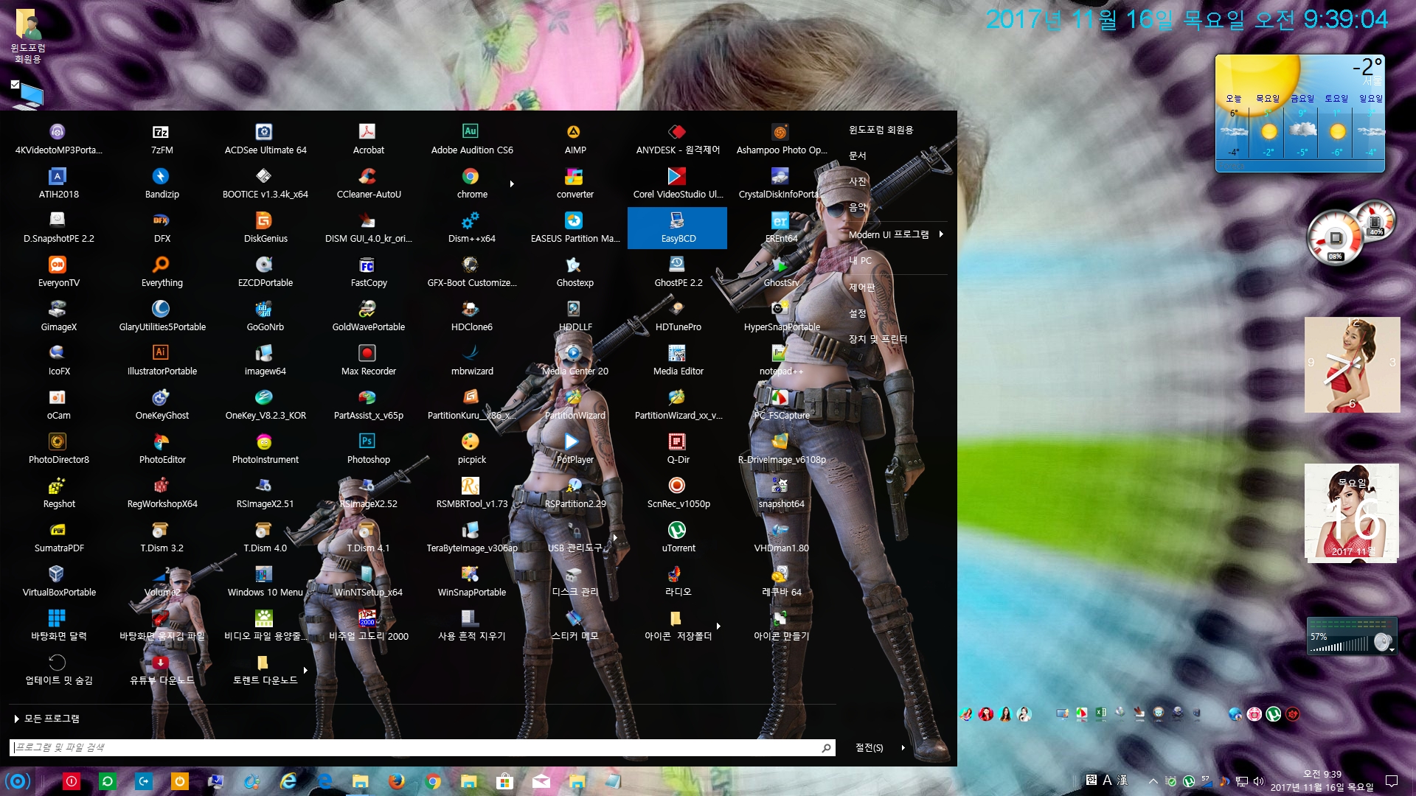Click the search magnifier button

coord(826,747)
